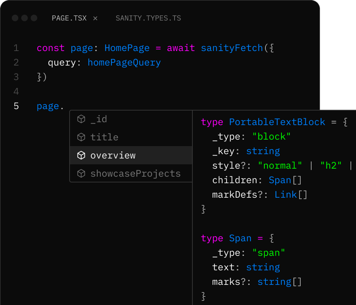
Task: Click the symbol icon next to overview
Action: point(81,155)
